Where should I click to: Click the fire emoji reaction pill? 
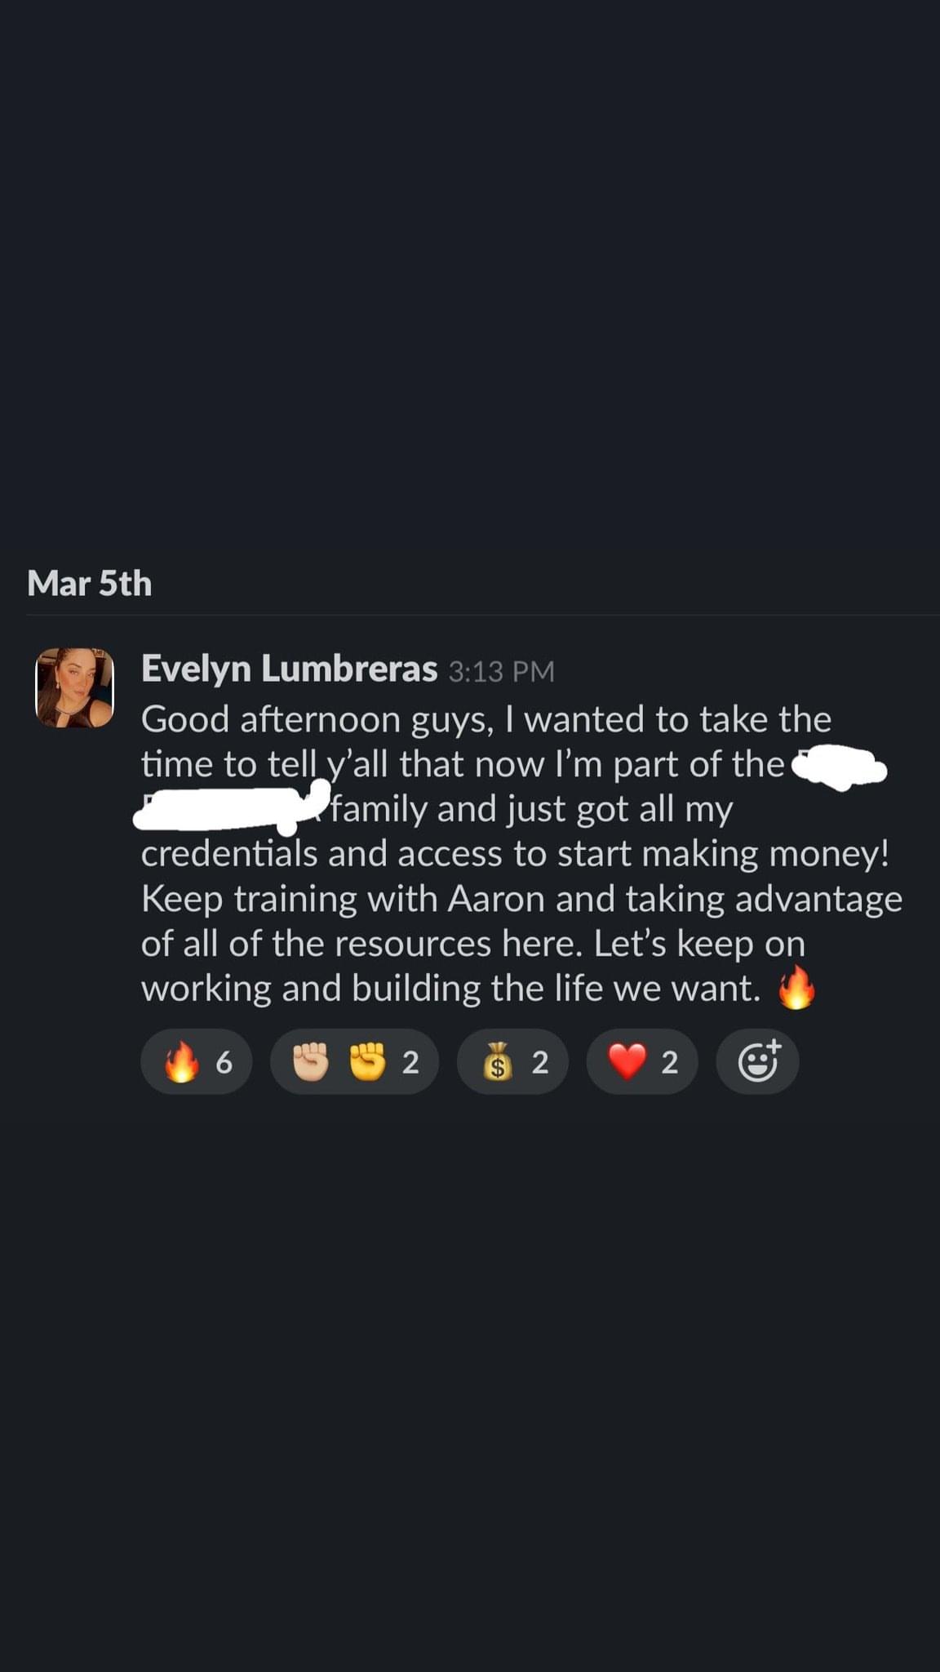(x=196, y=1061)
